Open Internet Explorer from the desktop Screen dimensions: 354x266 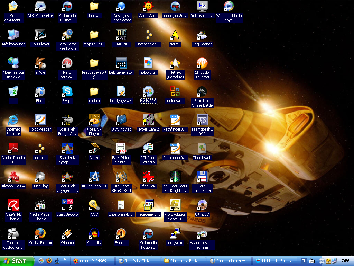click(x=13, y=120)
